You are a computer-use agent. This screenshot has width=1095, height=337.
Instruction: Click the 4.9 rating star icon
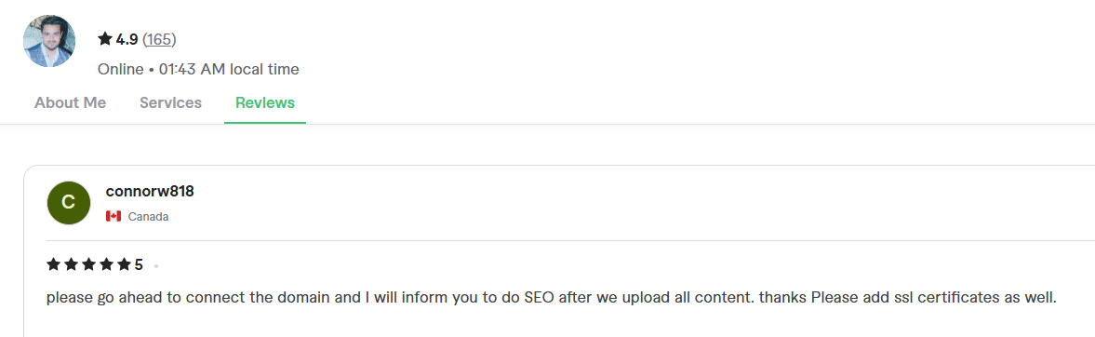pyautogui.click(x=105, y=39)
